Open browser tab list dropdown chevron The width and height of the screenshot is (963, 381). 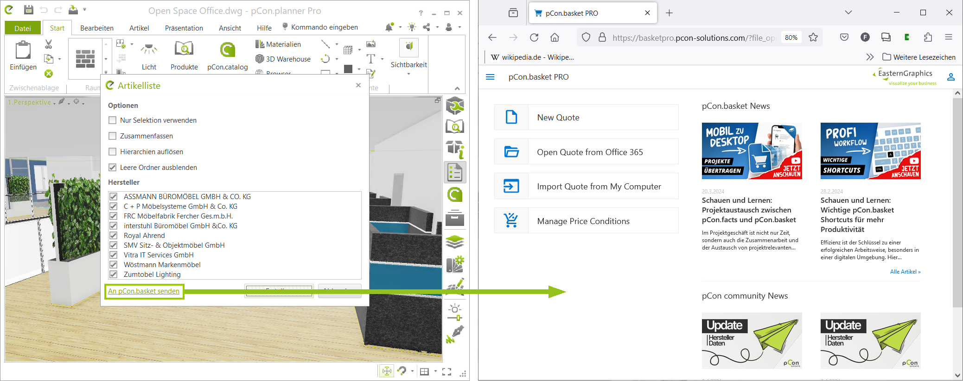[848, 12]
